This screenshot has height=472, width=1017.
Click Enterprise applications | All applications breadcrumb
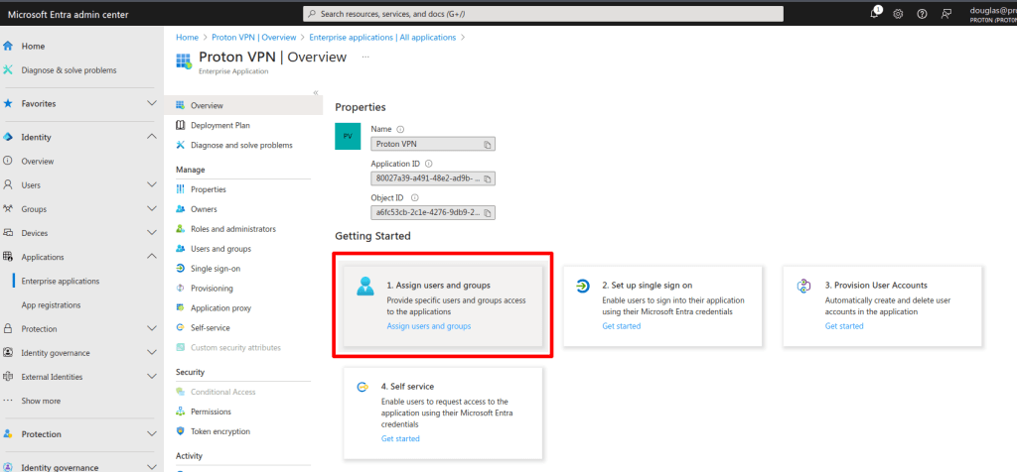382,38
